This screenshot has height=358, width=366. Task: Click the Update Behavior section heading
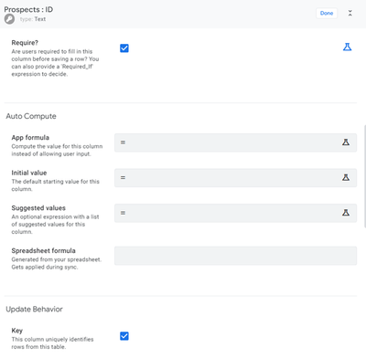coord(34,310)
